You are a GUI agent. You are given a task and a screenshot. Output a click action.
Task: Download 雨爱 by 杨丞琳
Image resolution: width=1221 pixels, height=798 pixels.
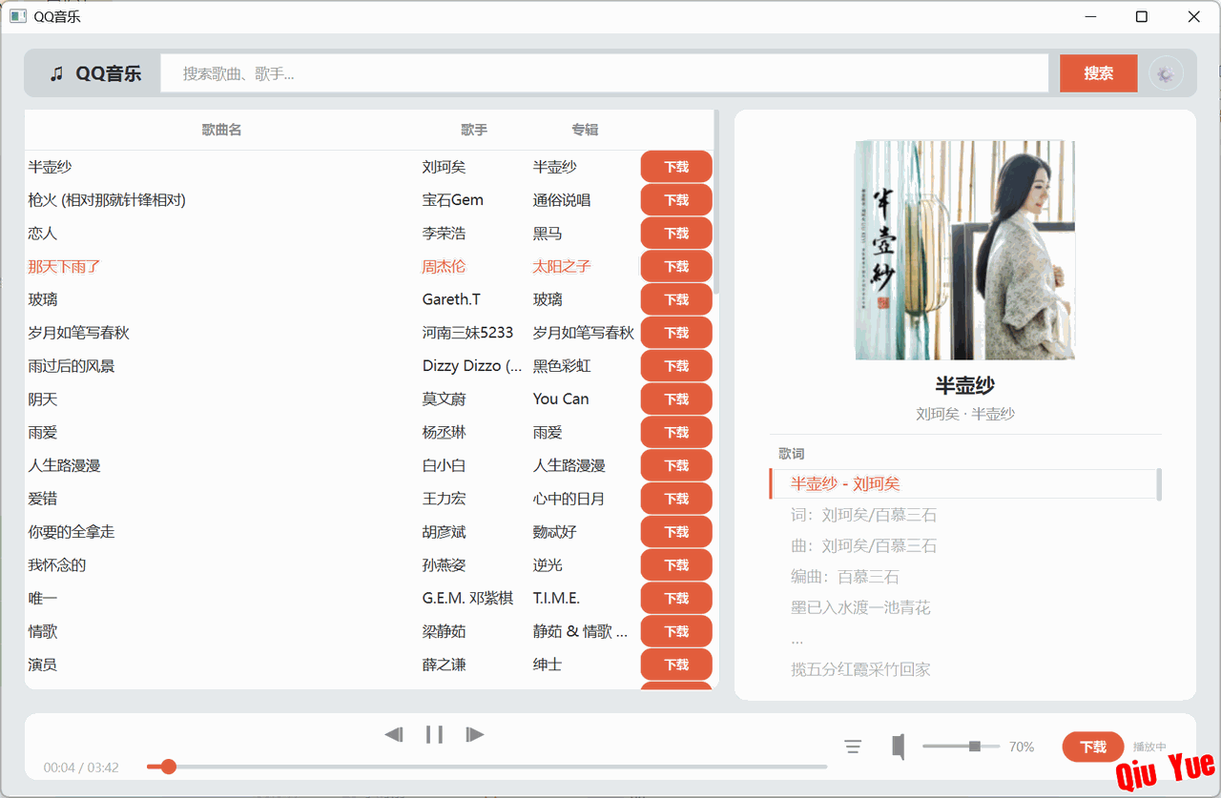point(676,433)
